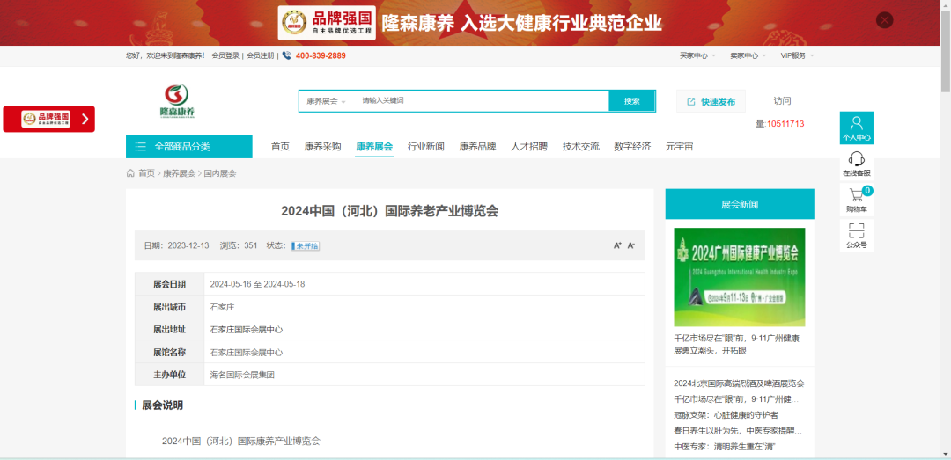Increase font size with A+ icon
The height and width of the screenshot is (460, 951).
pyautogui.click(x=617, y=245)
